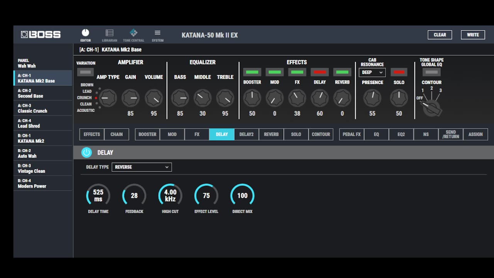Toggle the red Delay effect switch
494x278 pixels.
[320, 72]
